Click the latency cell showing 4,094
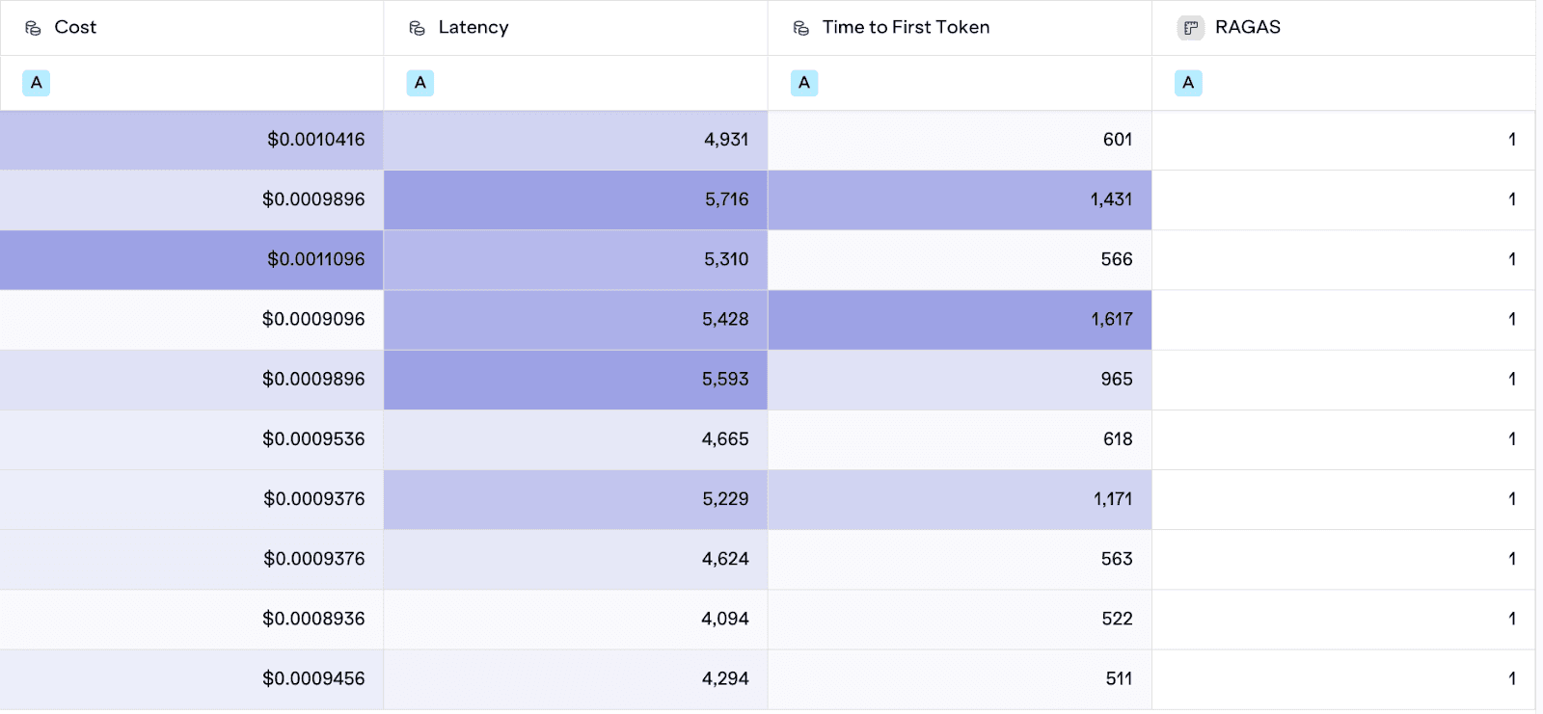 click(x=576, y=620)
